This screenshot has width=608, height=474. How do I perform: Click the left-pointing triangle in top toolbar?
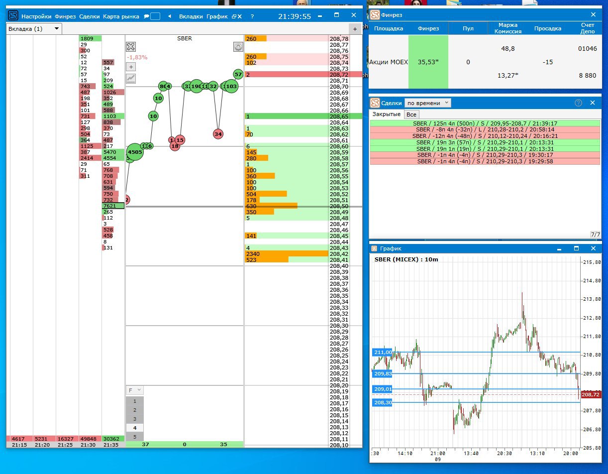coord(170,16)
